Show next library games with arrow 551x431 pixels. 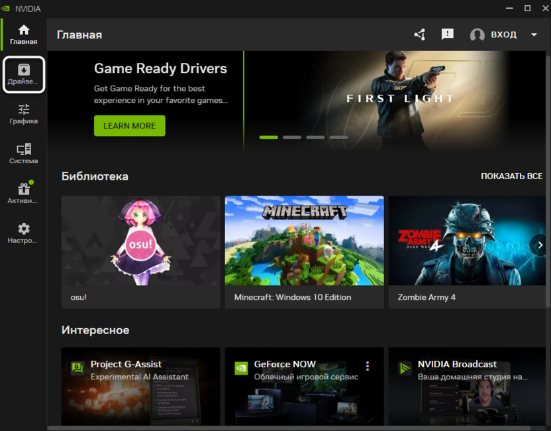pyautogui.click(x=540, y=245)
